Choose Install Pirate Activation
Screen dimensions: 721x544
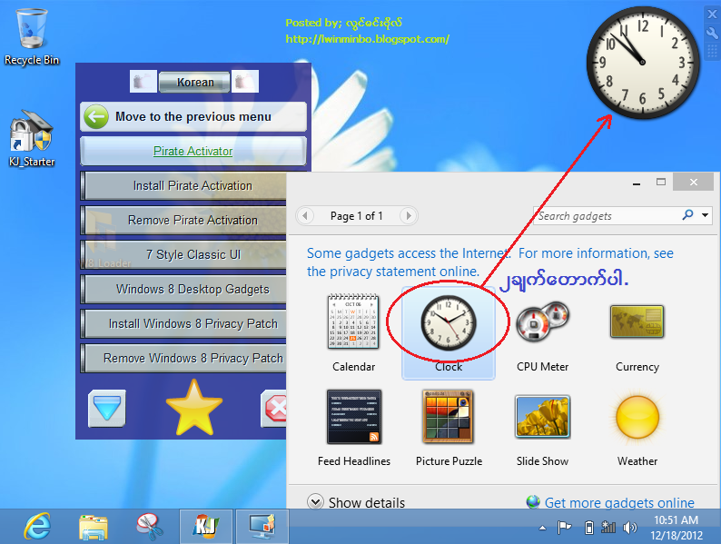click(x=184, y=185)
